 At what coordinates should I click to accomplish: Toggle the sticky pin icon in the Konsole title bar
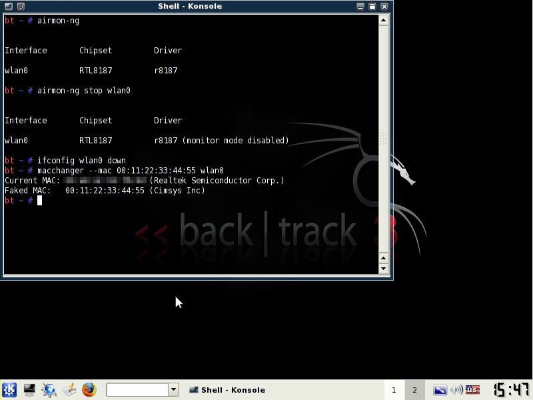coord(21,6)
